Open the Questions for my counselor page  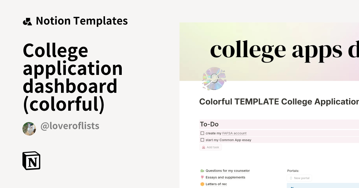227,171
